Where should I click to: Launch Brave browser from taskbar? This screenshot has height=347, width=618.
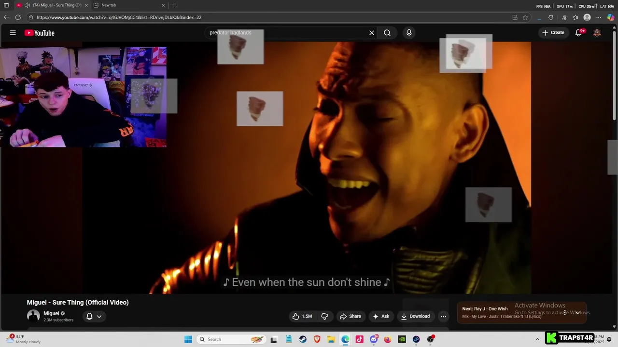[x=317, y=339]
